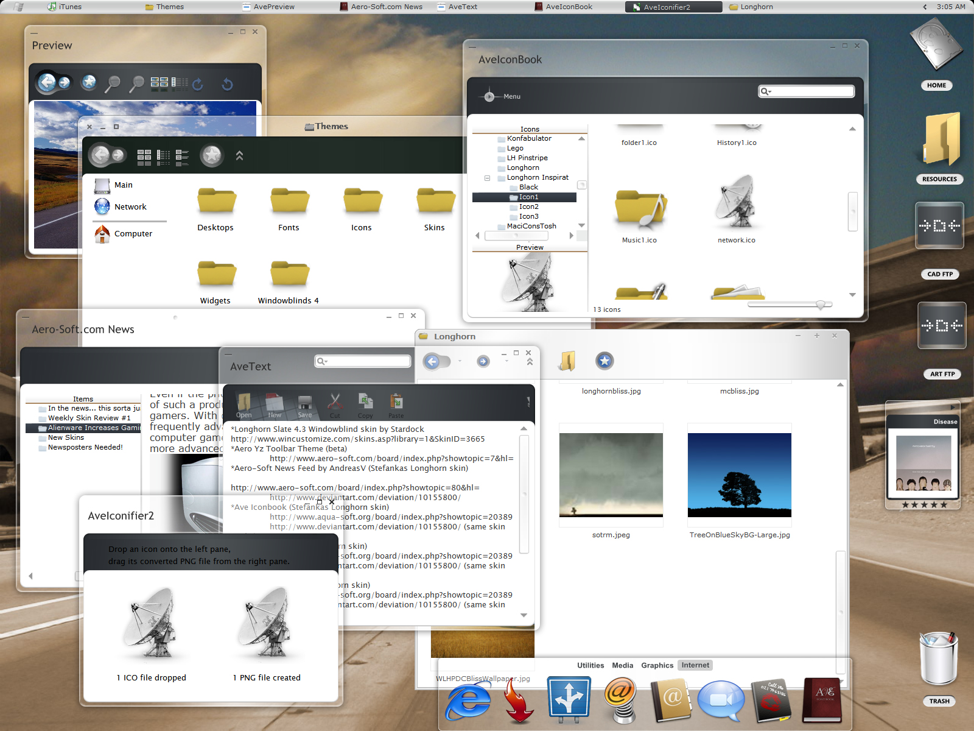Screen dimensions: 974x731
Task: Switch dock to Utilities tab
Action: [x=590, y=665]
